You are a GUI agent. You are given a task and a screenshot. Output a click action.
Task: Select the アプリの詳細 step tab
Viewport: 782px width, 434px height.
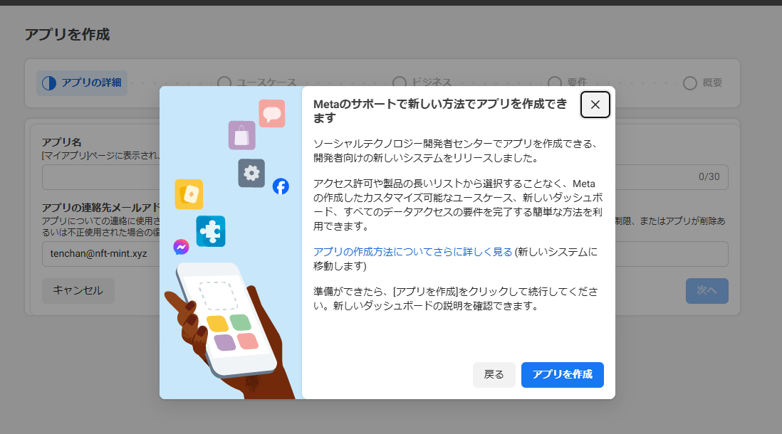point(82,83)
